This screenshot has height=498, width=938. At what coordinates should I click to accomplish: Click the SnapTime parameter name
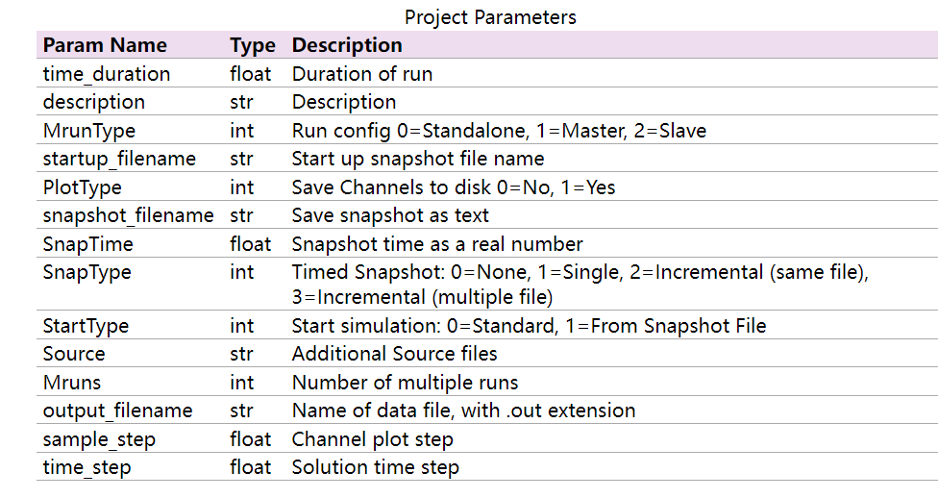coord(88,244)
